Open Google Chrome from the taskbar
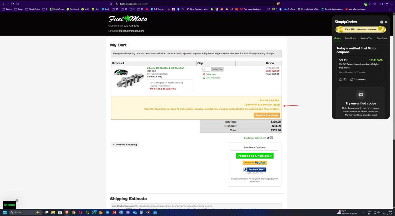395x216 pixels. [73, 213]
